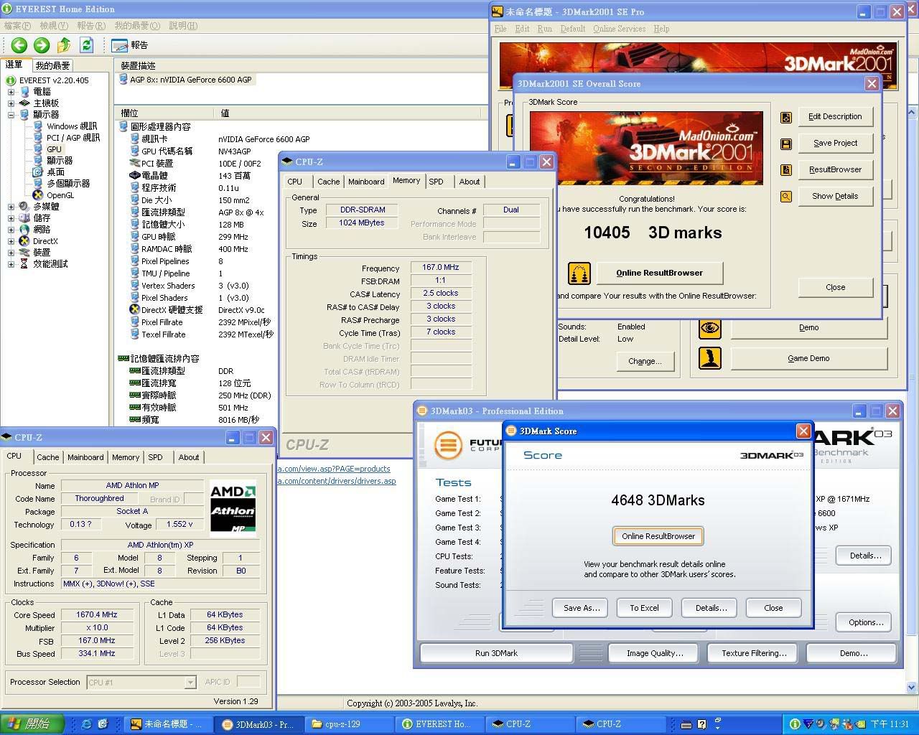Click the GPU icon in EVEREST tree

[x=37, y=149]
